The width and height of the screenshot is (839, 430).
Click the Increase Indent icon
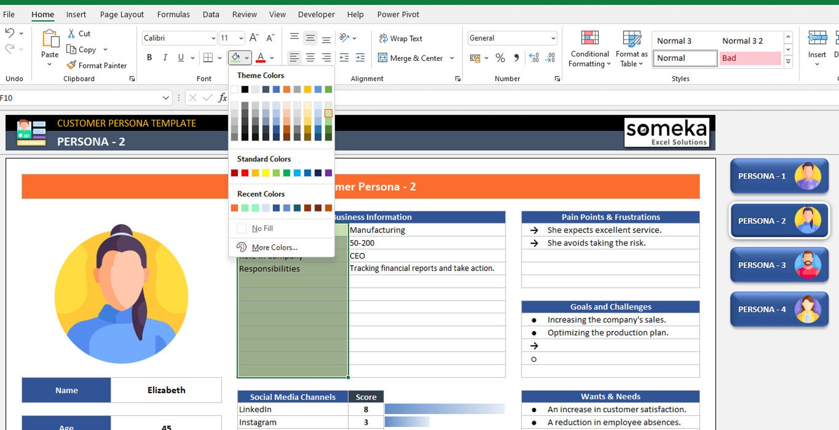pyautogui.click(x=360, y=57)
